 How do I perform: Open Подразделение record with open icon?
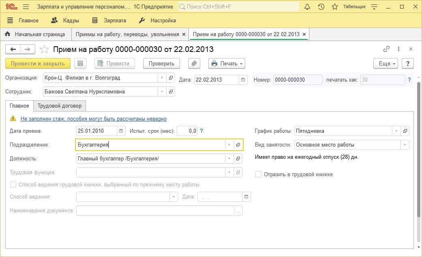point(238,145)
